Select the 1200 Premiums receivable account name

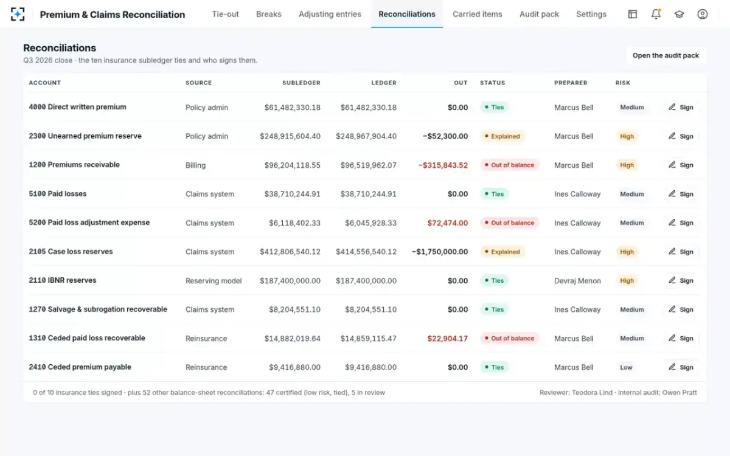click(74, 165)
